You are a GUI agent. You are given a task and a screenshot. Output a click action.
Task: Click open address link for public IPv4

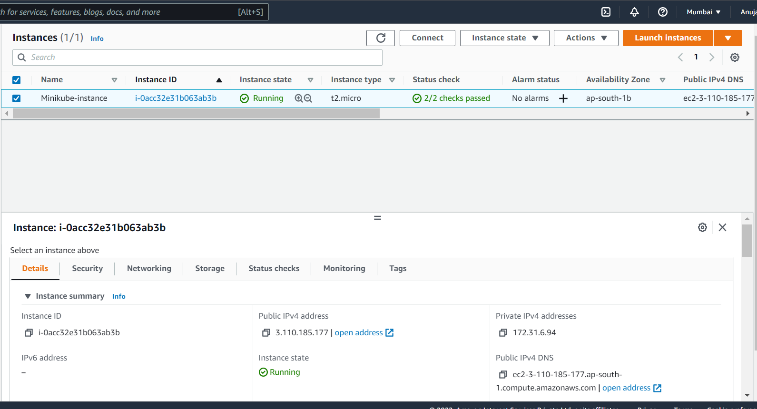(x=359, y=333)
